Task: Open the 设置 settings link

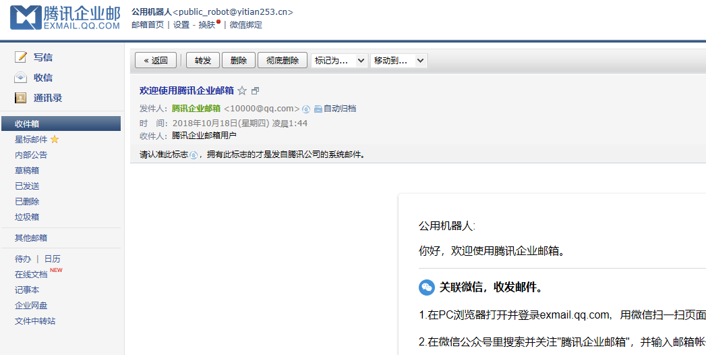Action: coord(181,25)
